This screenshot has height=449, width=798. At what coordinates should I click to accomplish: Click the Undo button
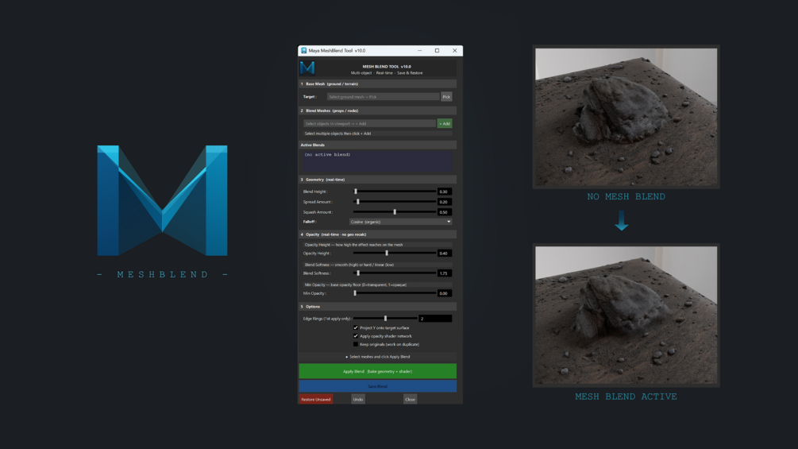tap(358, 399)
